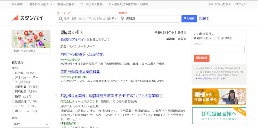Click the 未経験OK beginner badge icon
The image size is (258, 128).
click(61, 123)
